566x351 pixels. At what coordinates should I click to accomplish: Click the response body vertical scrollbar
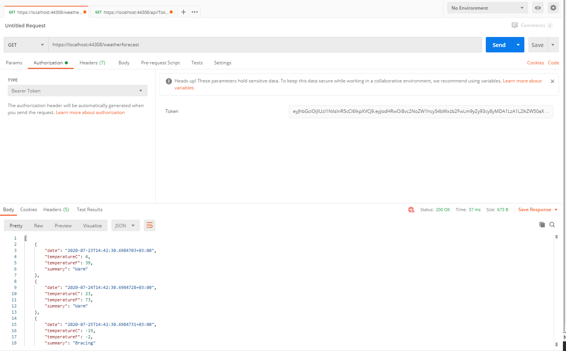click(556, 291)
